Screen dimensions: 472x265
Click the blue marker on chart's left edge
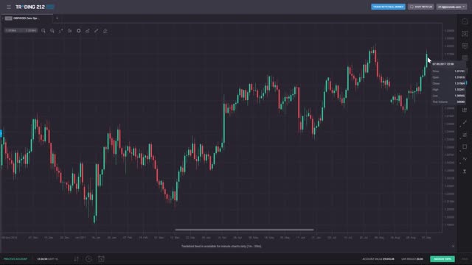[x=1, y=133]
